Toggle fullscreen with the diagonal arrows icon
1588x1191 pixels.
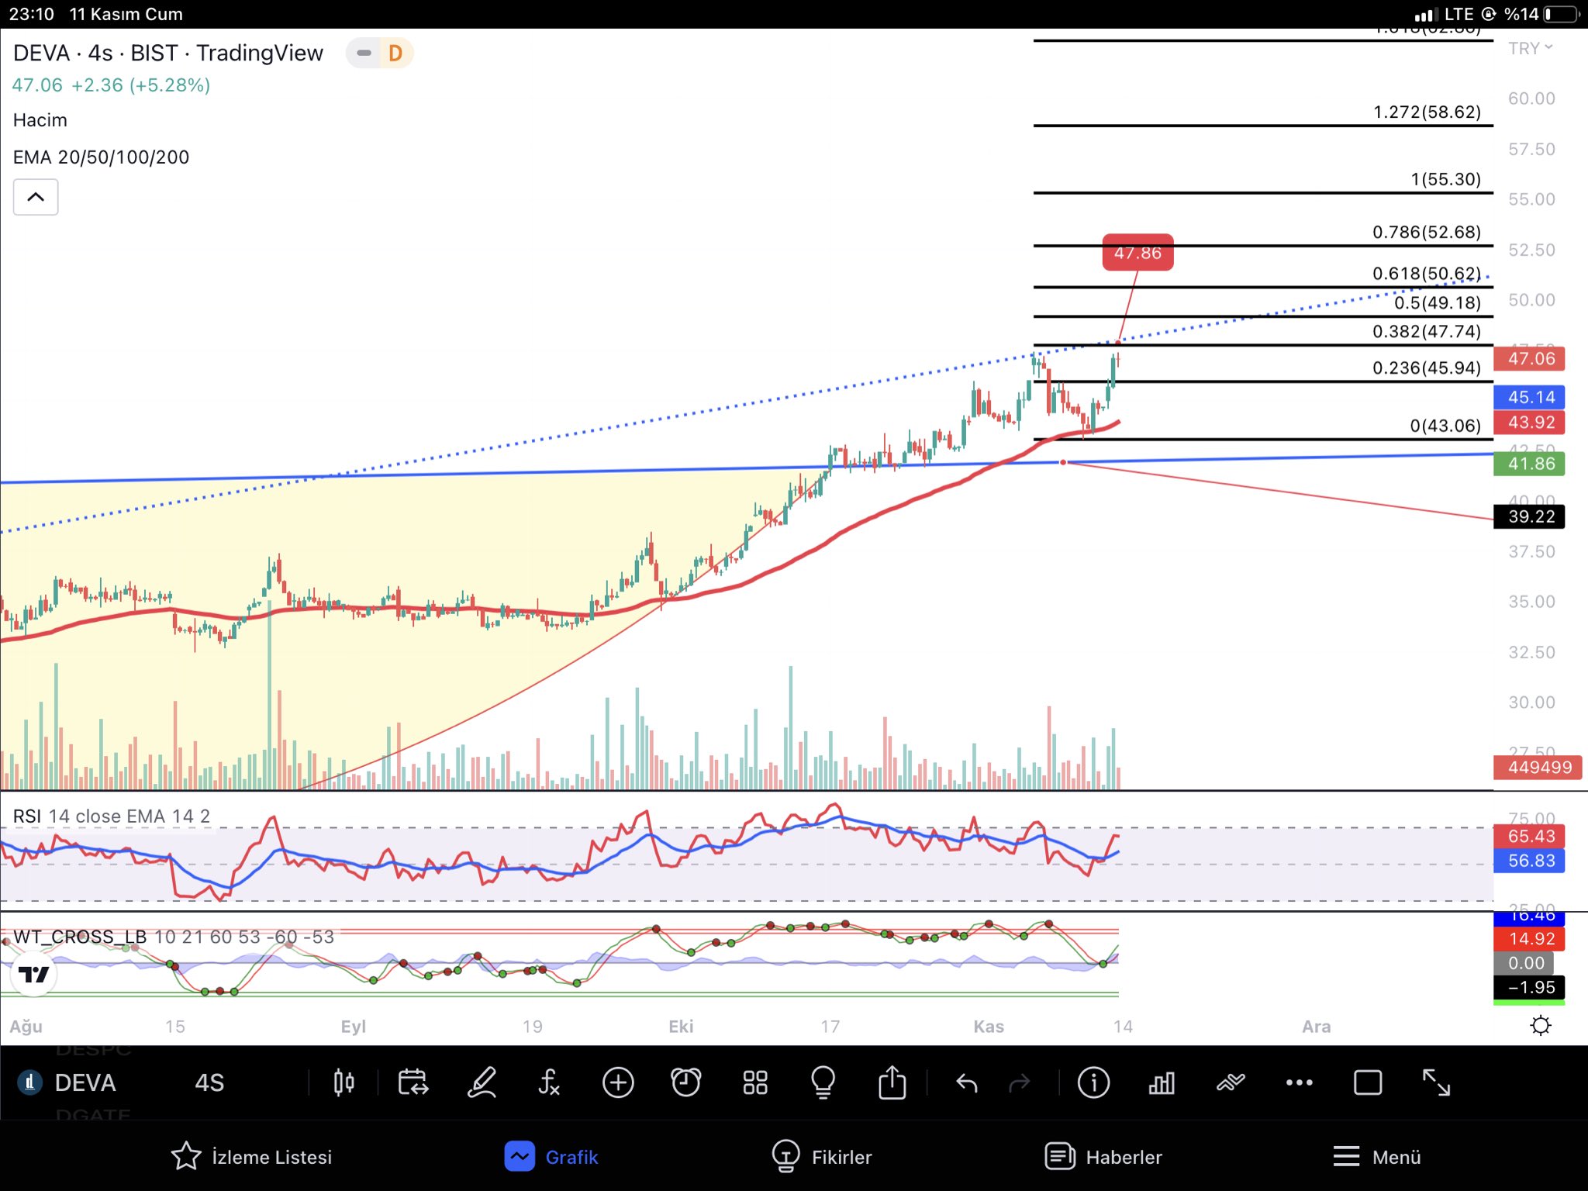click(1436, 1082)
